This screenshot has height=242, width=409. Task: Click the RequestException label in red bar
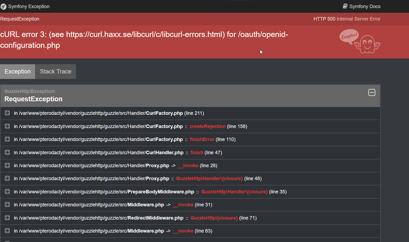[x=20, y=19]
